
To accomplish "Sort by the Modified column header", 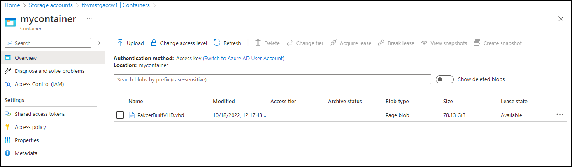I will click(224, 101).
